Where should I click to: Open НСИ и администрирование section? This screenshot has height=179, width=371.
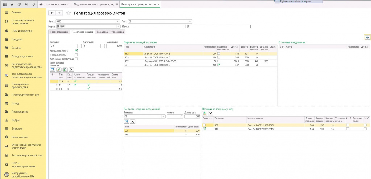point(23,164)
